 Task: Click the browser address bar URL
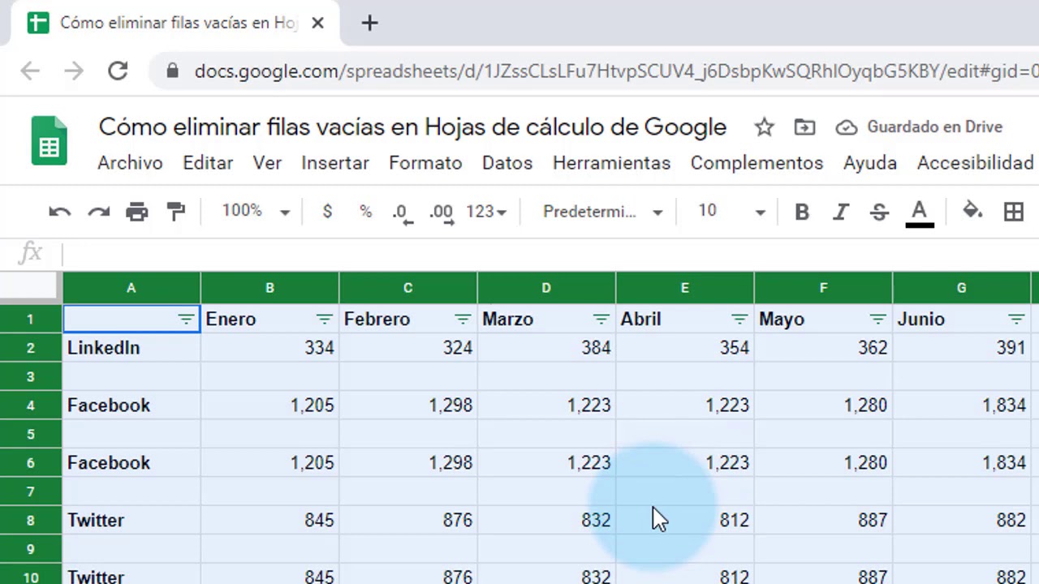(615, 71)
